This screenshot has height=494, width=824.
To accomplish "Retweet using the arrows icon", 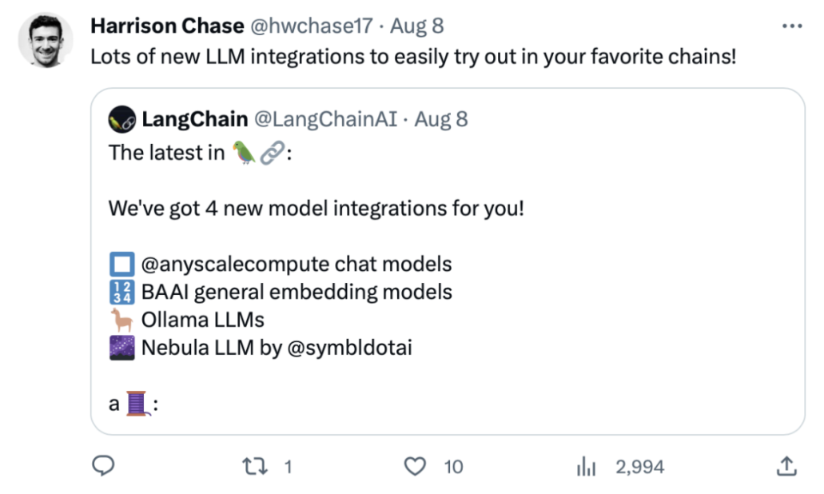I will [x=255, y=466].
